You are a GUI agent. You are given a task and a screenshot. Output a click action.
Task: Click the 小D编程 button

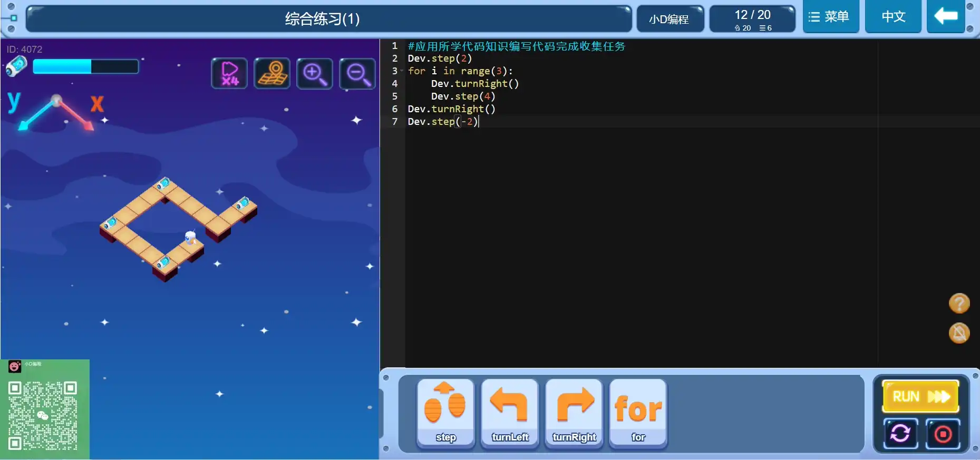tap(669, 19)
